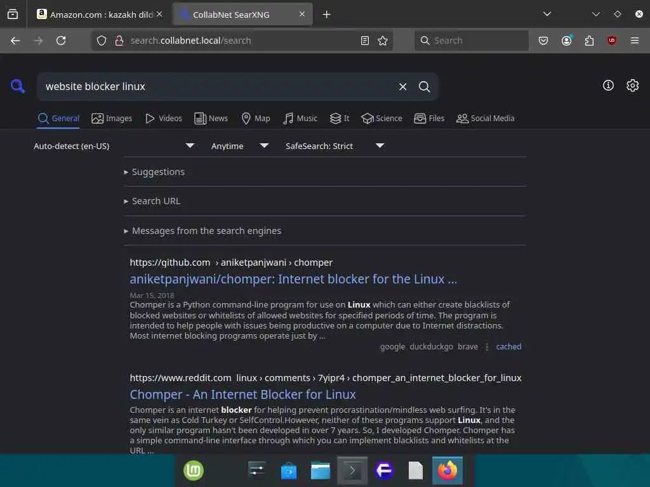Select the General search category
Screen dimensions: 650x487
pos(58,119)
